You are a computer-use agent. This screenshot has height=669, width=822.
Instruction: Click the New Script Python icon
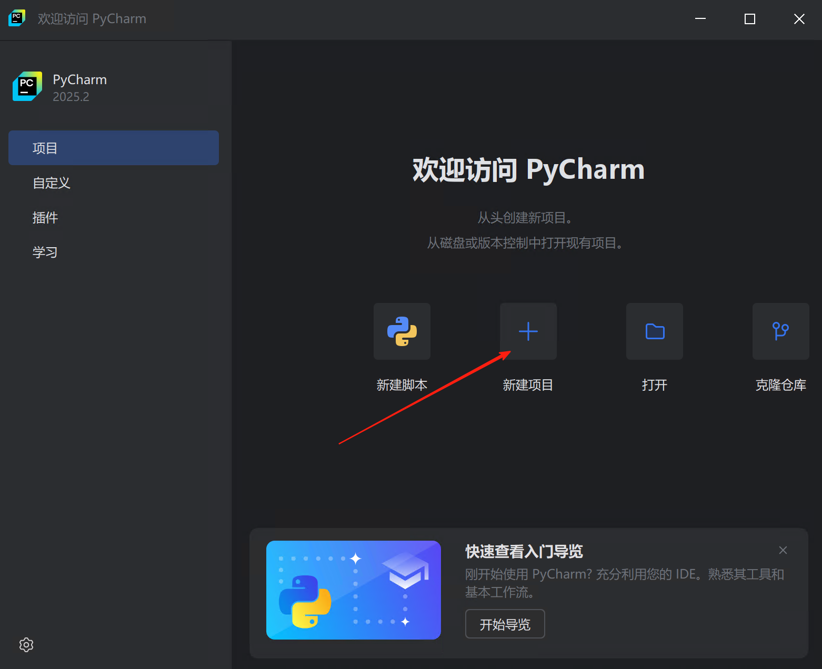pyautogui.click(x=402, y=331)
